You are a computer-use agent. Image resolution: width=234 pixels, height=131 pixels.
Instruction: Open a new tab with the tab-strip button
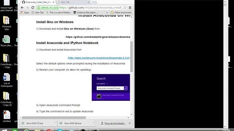[94, 2]
